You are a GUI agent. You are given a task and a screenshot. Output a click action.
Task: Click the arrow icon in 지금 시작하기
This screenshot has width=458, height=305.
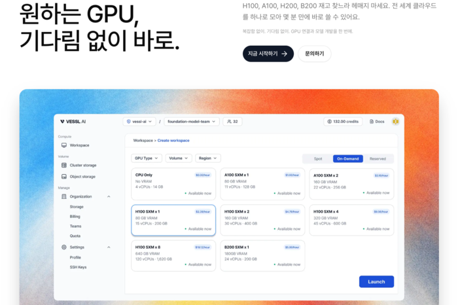tap(285, 54)
